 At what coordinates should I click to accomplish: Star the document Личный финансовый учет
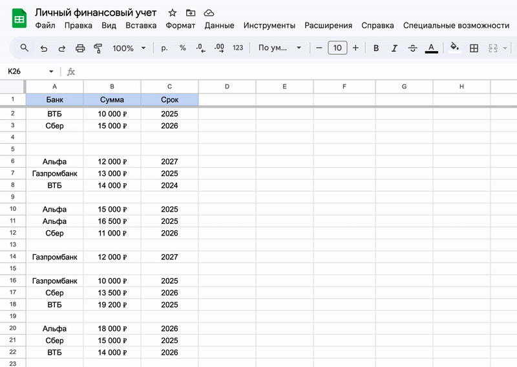tap(173, 13)
